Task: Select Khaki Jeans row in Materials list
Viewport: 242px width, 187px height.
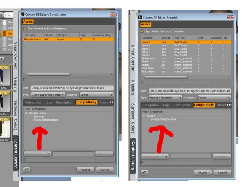Action: coord(186,58)
